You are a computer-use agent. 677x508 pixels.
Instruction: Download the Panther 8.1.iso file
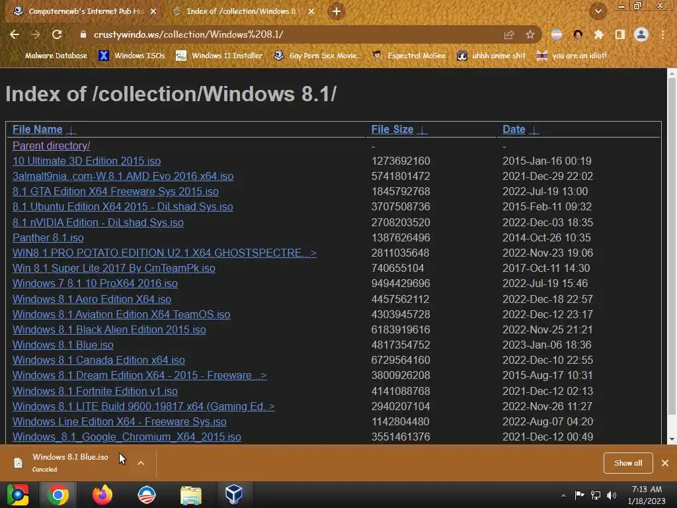pos(48,237)
